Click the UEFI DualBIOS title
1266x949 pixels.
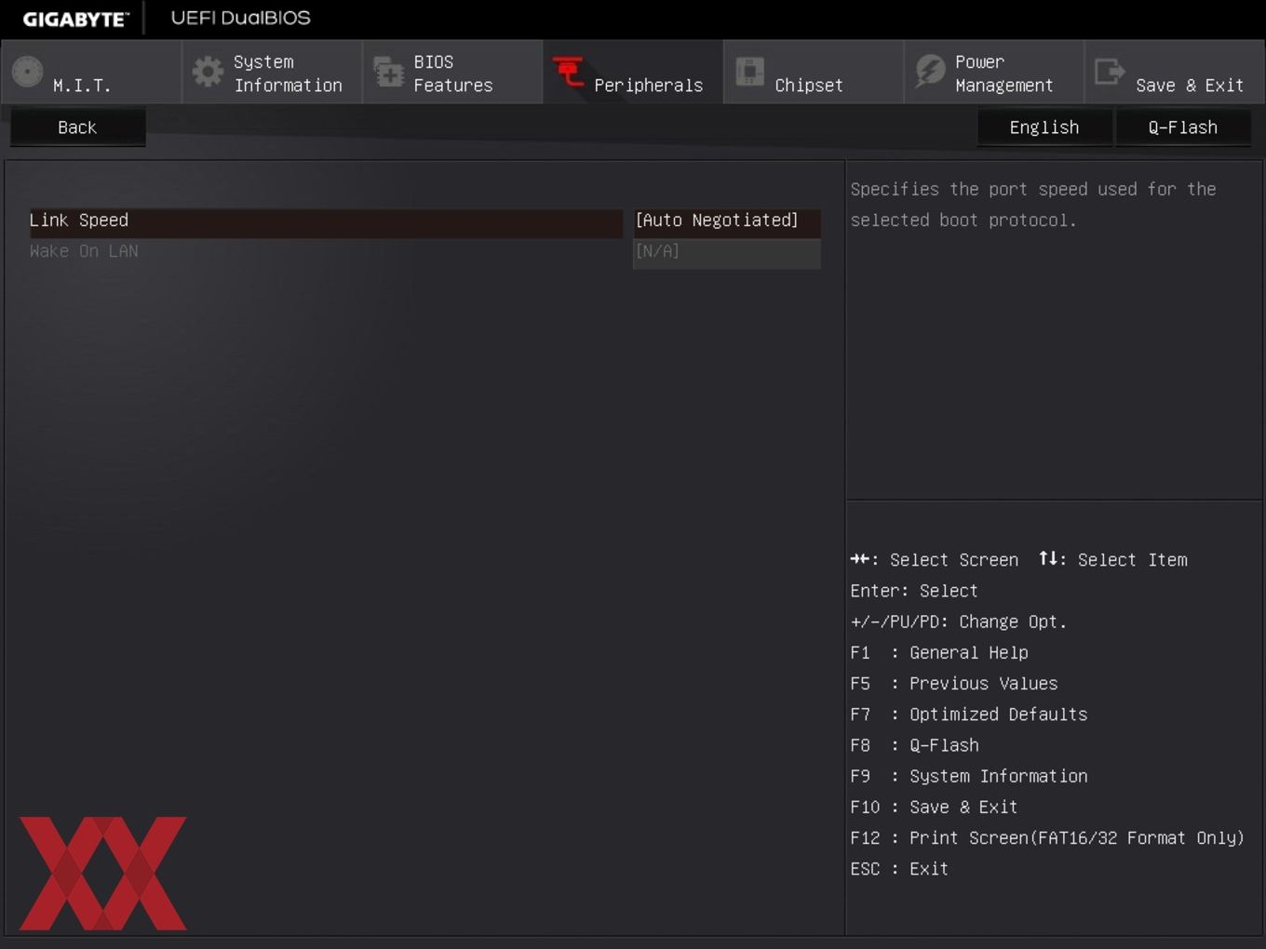pos(241,18)
